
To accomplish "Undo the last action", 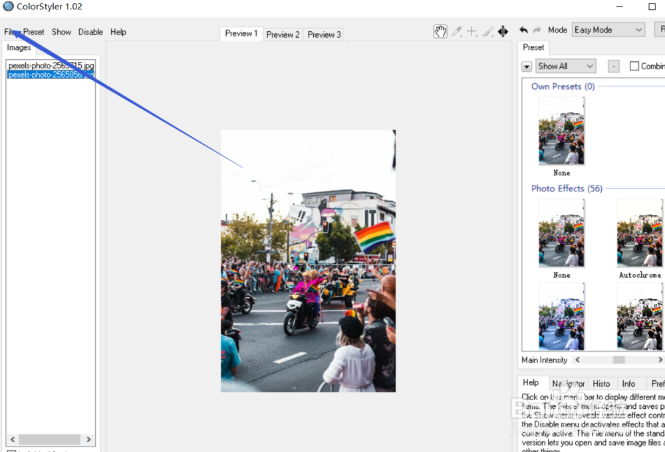I will [x=524, y=30].
